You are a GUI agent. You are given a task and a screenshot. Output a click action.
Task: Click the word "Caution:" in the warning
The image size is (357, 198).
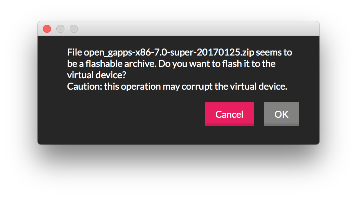click(x=84, y=87)
